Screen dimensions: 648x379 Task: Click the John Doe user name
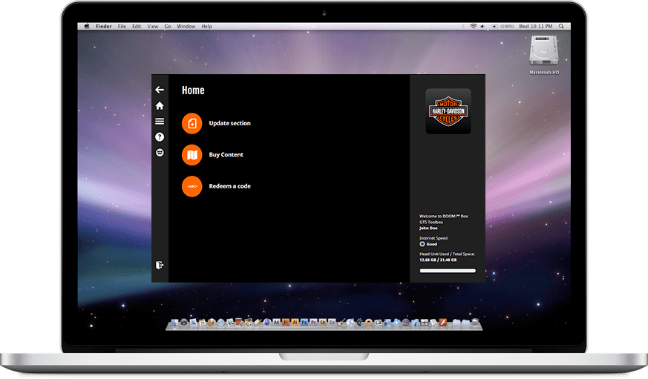pos(428,228)
